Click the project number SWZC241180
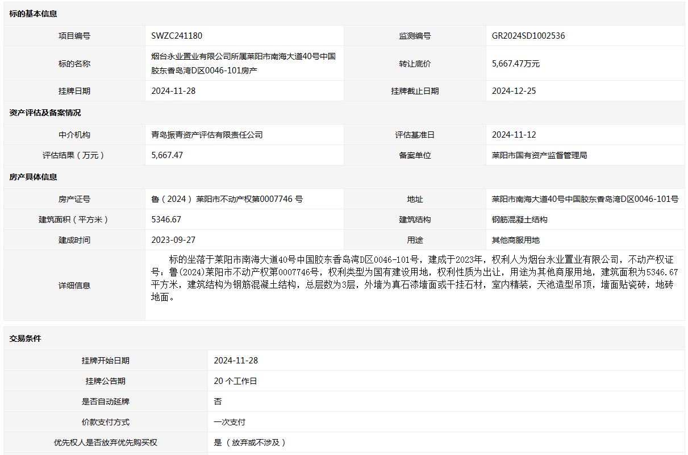The image size is (688, 455). point(177,36)
